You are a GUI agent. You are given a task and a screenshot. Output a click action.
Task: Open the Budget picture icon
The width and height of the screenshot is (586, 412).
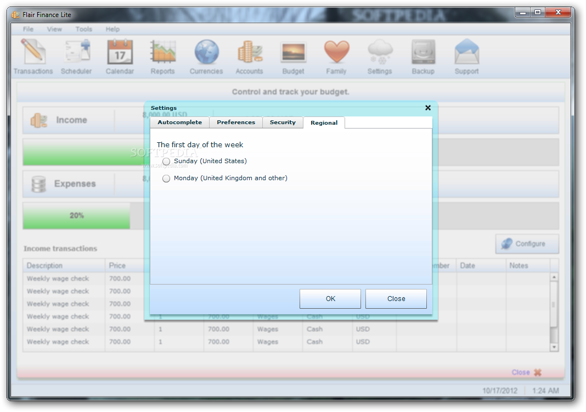293,57
